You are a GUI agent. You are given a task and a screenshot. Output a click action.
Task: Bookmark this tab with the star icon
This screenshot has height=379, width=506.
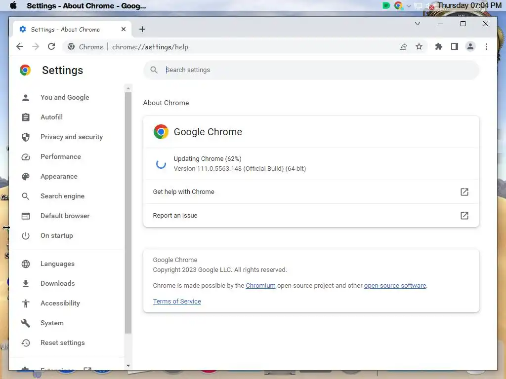coord(419,47)
